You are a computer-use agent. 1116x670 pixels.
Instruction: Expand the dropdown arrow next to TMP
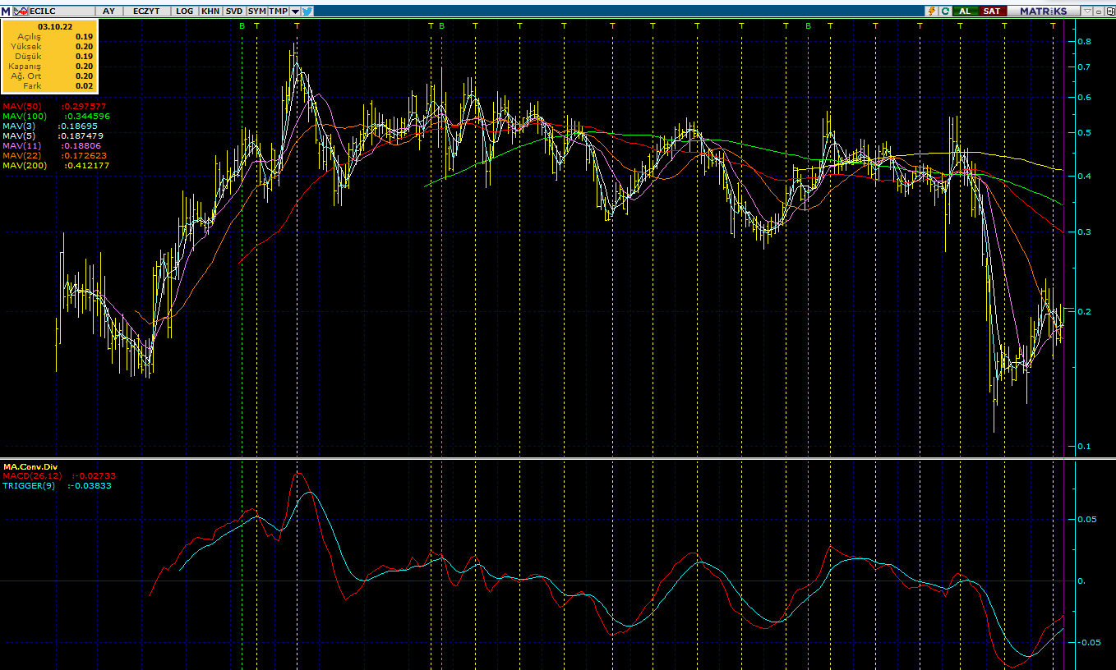coord(295,11)
